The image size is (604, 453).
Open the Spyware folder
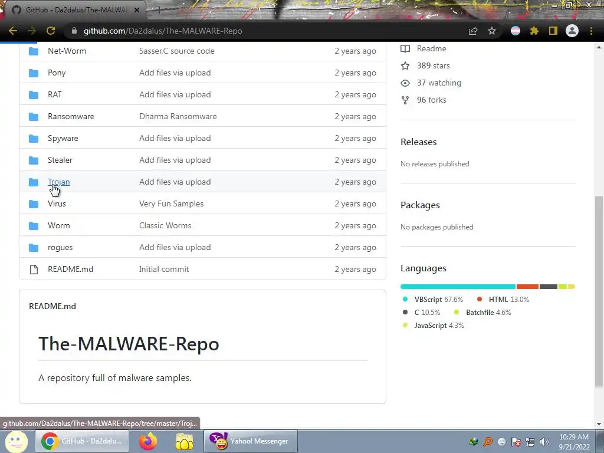click(63, 138)
